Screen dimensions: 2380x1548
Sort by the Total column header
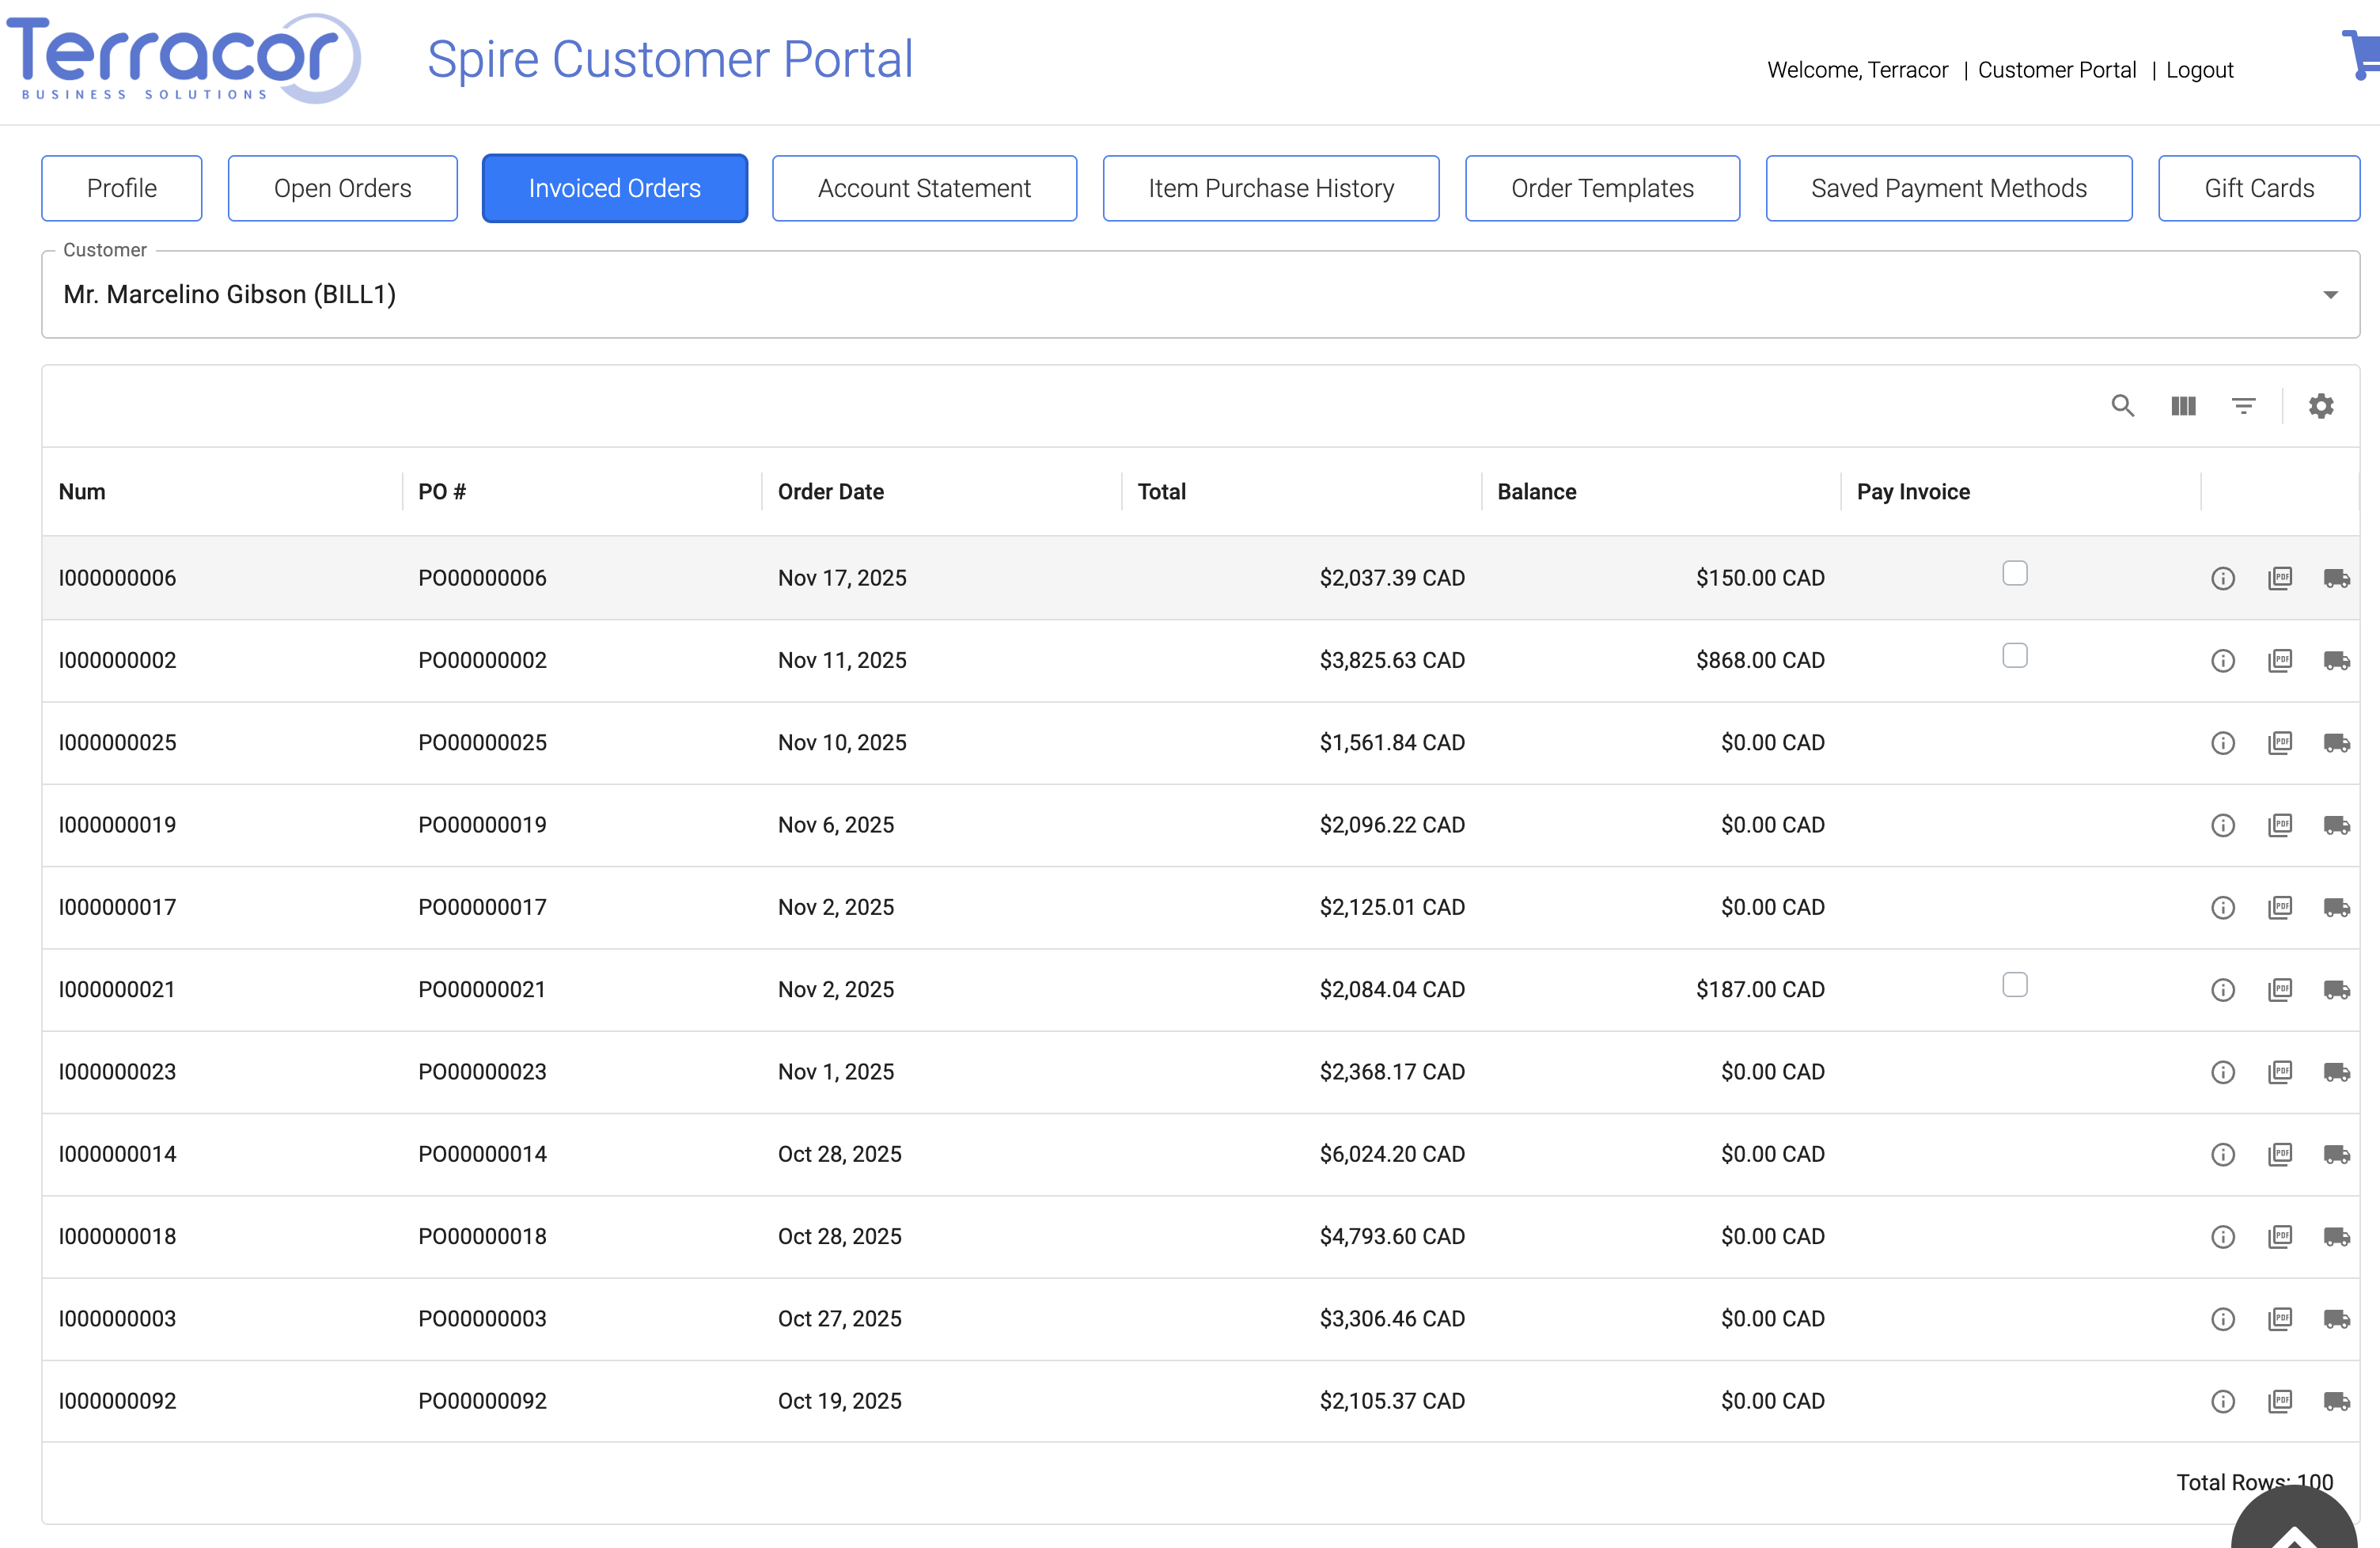tap(1161, 492)
